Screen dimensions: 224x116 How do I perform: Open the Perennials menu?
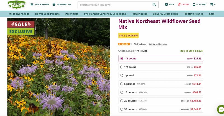(72, 14)
